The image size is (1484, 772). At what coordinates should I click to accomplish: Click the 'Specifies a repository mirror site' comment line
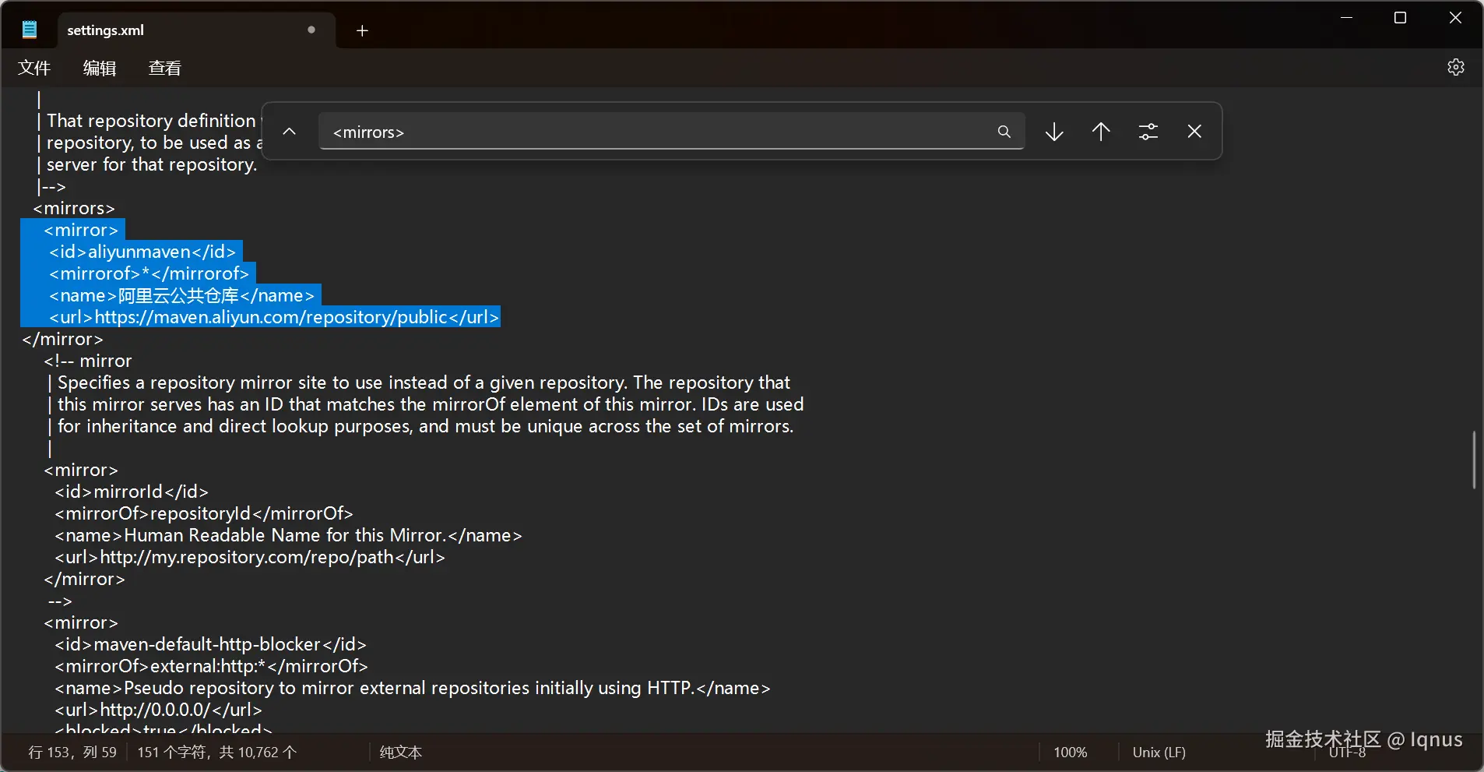[419, 382]
